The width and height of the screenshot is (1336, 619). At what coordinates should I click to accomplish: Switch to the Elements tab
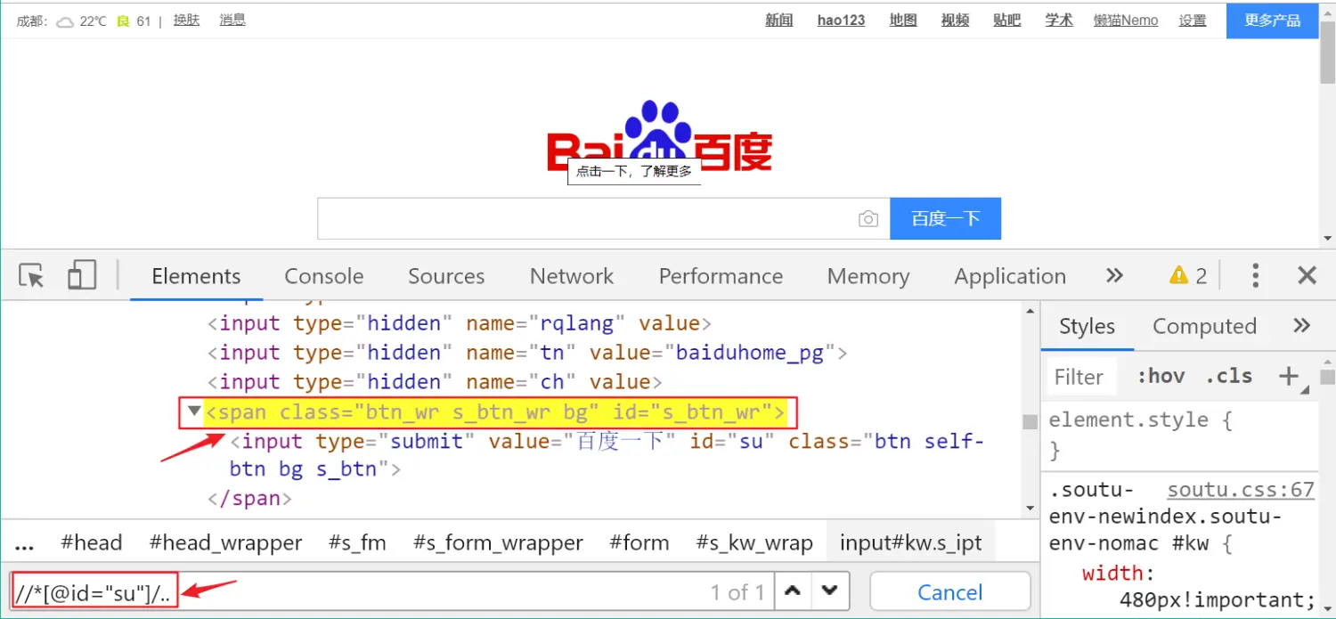click(196, 276)
